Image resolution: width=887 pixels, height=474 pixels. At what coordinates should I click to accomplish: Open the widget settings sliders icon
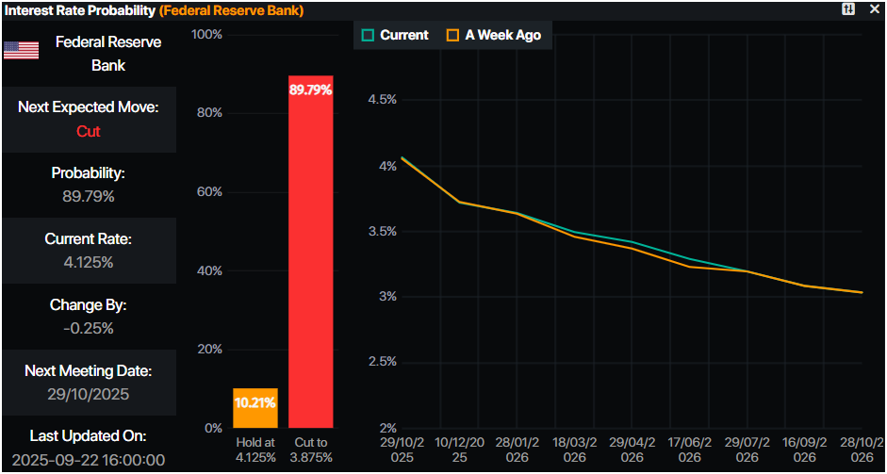[x=848, y=9]
